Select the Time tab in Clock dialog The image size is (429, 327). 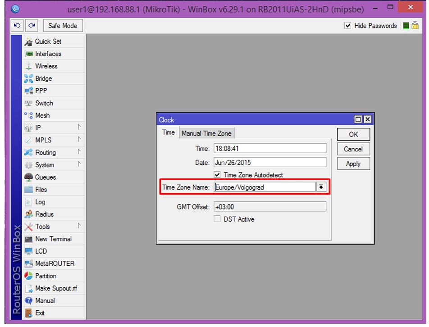coord(169,132)
